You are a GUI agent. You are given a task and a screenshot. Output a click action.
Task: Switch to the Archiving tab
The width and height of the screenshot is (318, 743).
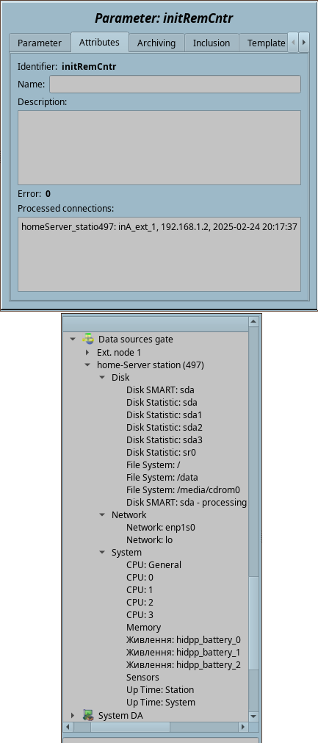coord(156,43)
